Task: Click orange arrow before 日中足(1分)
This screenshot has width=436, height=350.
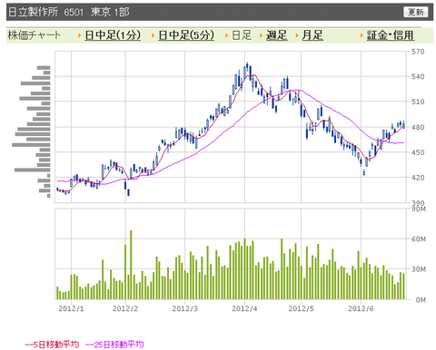Action: (x=80, y=35)
